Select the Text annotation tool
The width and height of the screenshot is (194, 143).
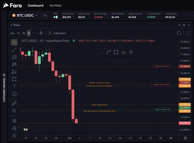click(x=14, y=86)
